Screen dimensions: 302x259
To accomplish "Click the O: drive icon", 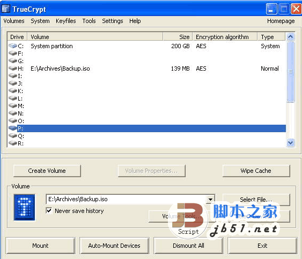I will 13,120.
